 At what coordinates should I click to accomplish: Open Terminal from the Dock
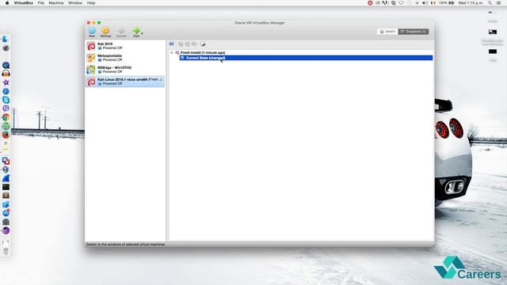click(6, 187)
